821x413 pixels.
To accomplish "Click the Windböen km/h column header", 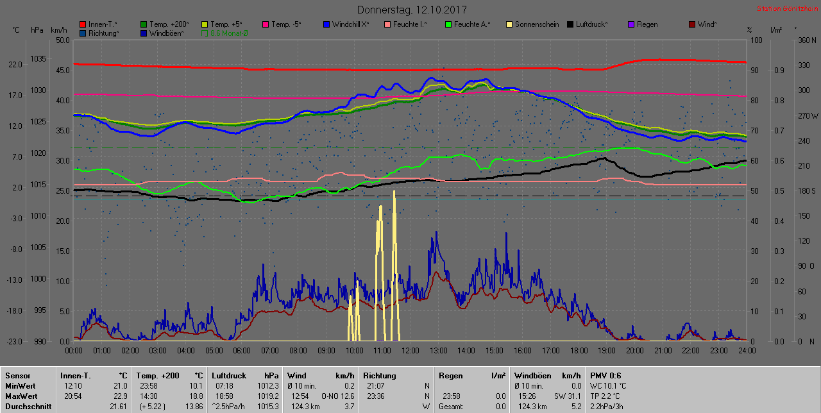I will tap(548, 376).
